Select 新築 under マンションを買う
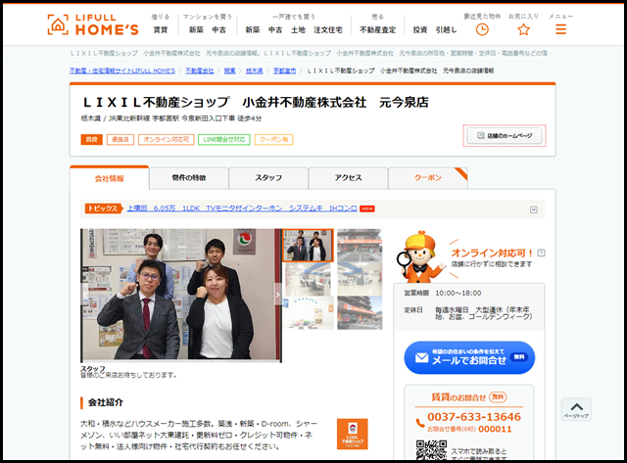 (196, 30)
